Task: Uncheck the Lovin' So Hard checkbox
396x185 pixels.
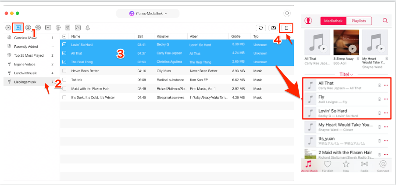Action: (64, 44)
